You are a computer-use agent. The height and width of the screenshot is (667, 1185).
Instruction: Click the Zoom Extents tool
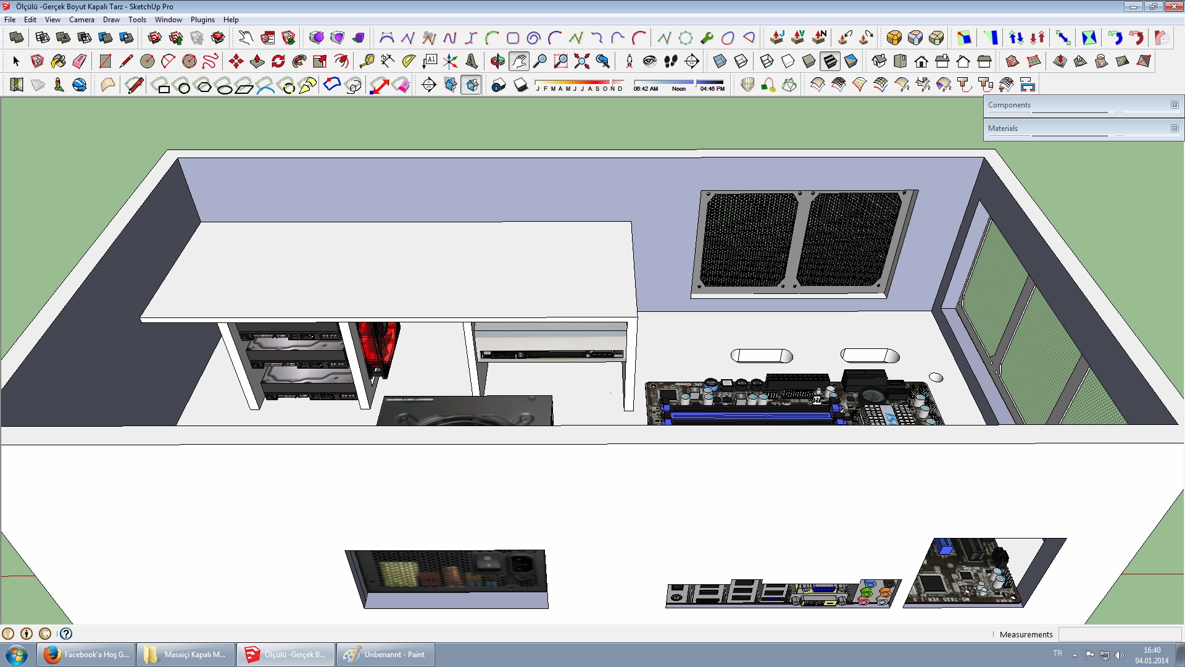[x=582, y=61]
